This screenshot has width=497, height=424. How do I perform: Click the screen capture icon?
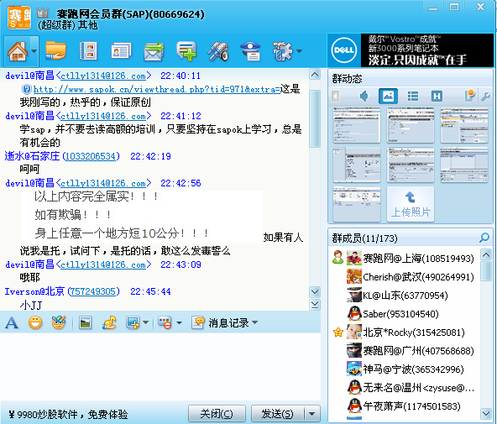coord(133,323)
